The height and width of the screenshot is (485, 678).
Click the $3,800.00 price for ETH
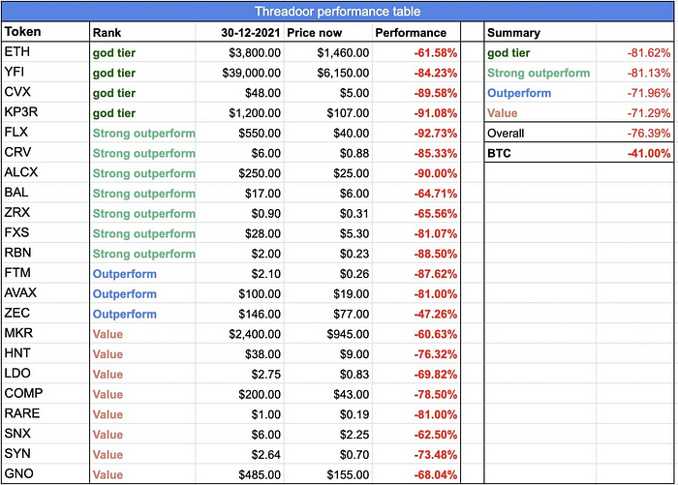[239, 52]
